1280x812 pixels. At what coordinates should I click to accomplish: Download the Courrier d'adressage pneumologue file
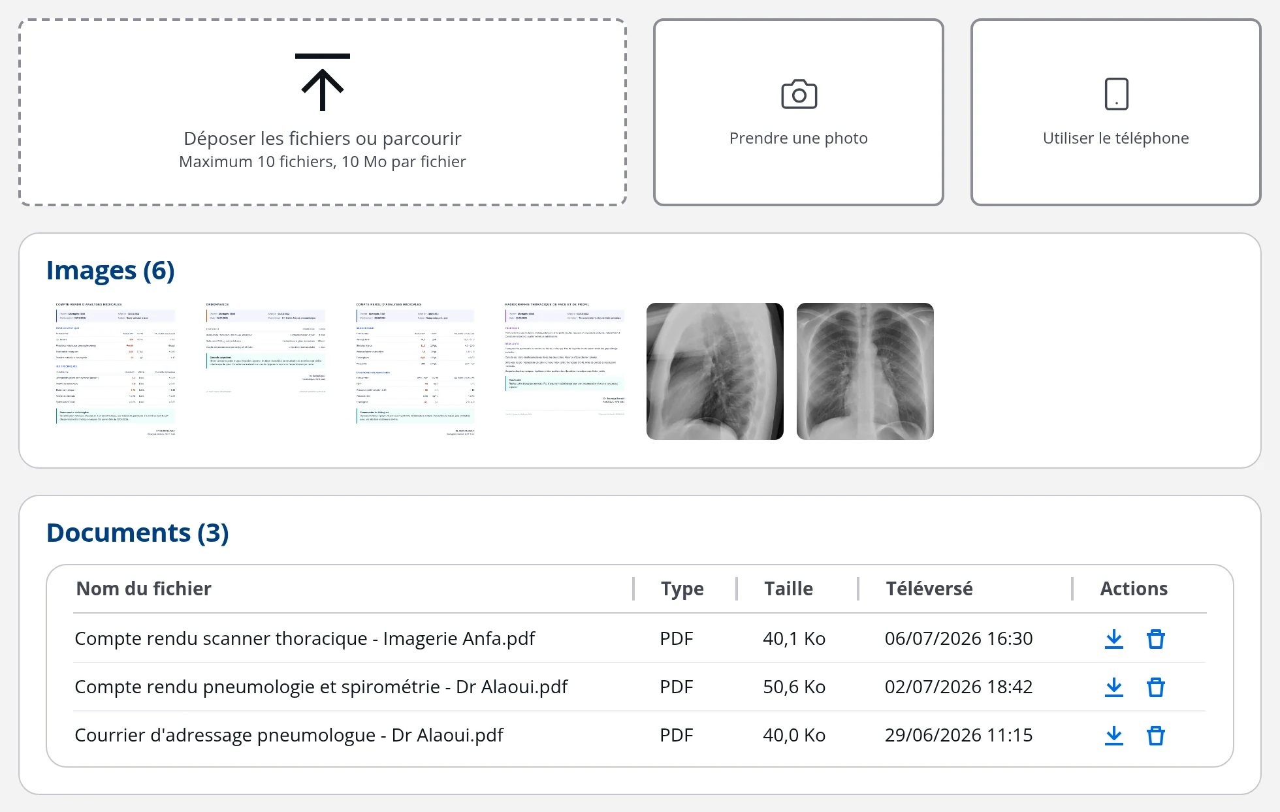pyautogui.click(x=1114, y=735)
